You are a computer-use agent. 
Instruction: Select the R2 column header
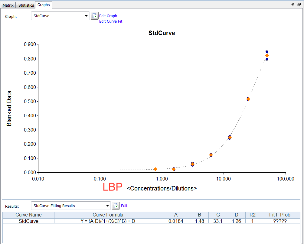(252, 215)
